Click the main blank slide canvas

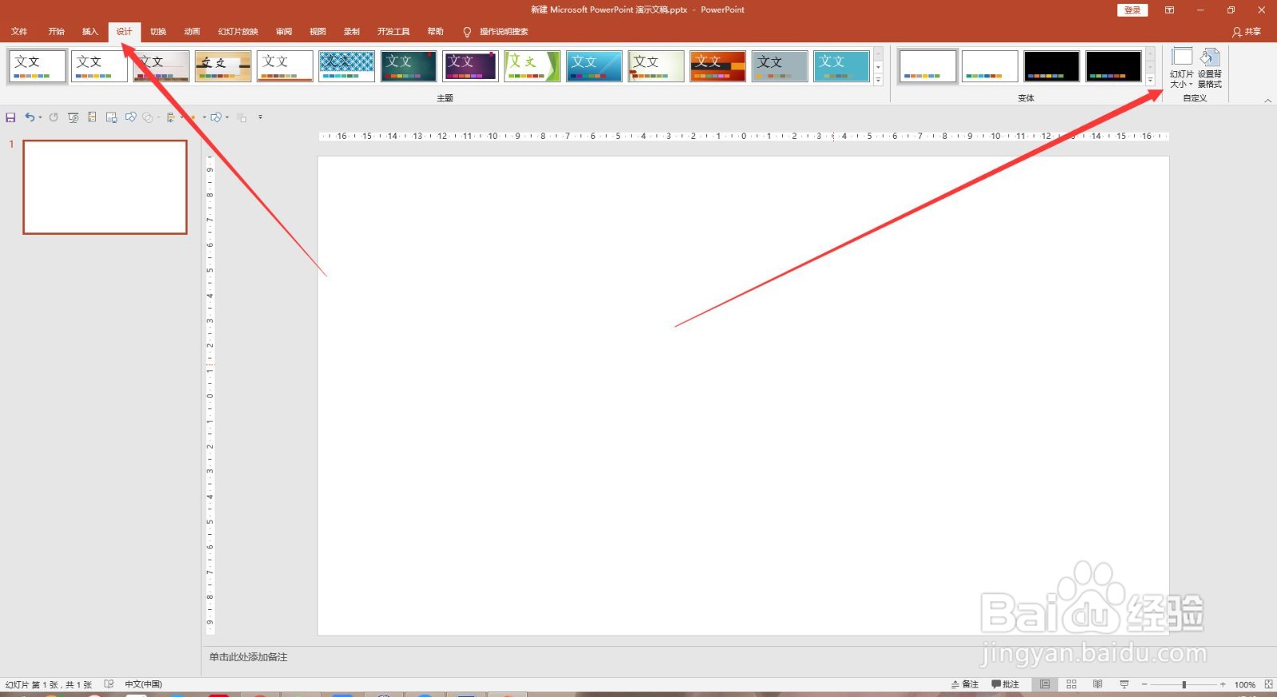(744, 396)
